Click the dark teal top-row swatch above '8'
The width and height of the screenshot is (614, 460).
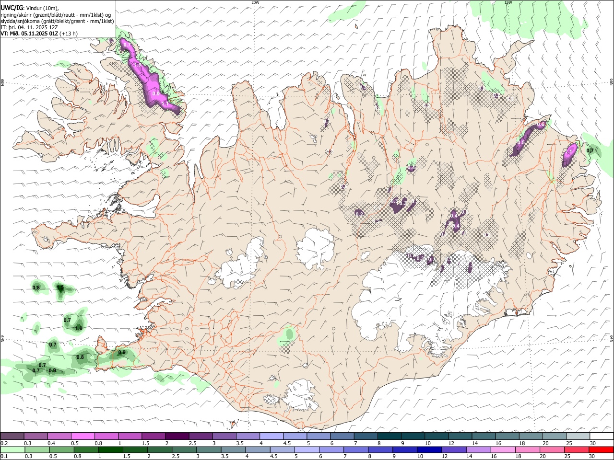tap(389, 436)
